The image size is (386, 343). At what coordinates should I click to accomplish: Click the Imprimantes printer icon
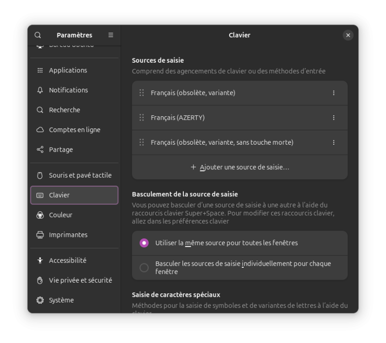(40, 235)
